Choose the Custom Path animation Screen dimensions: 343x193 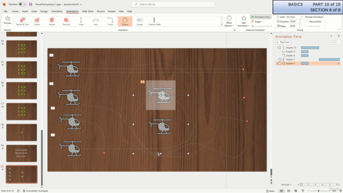click(x=154, y=21)
